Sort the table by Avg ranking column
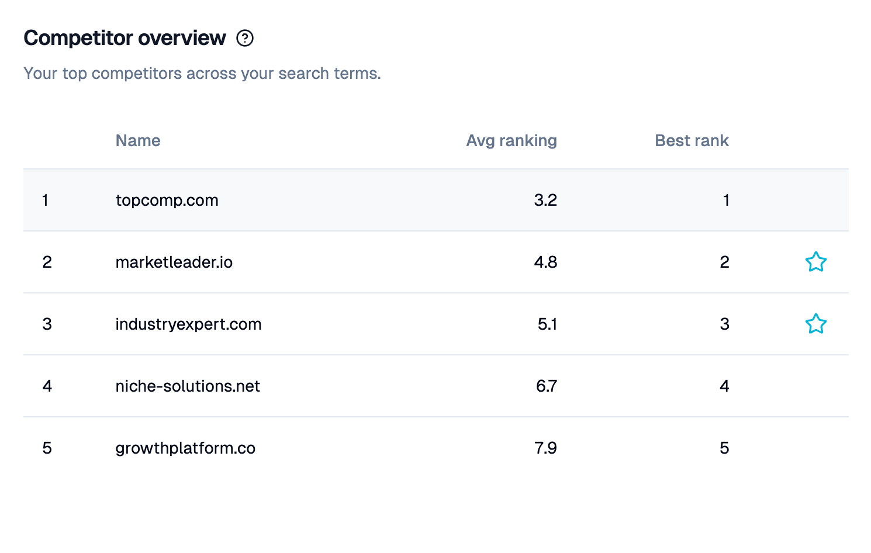 (x=511, y=140)
